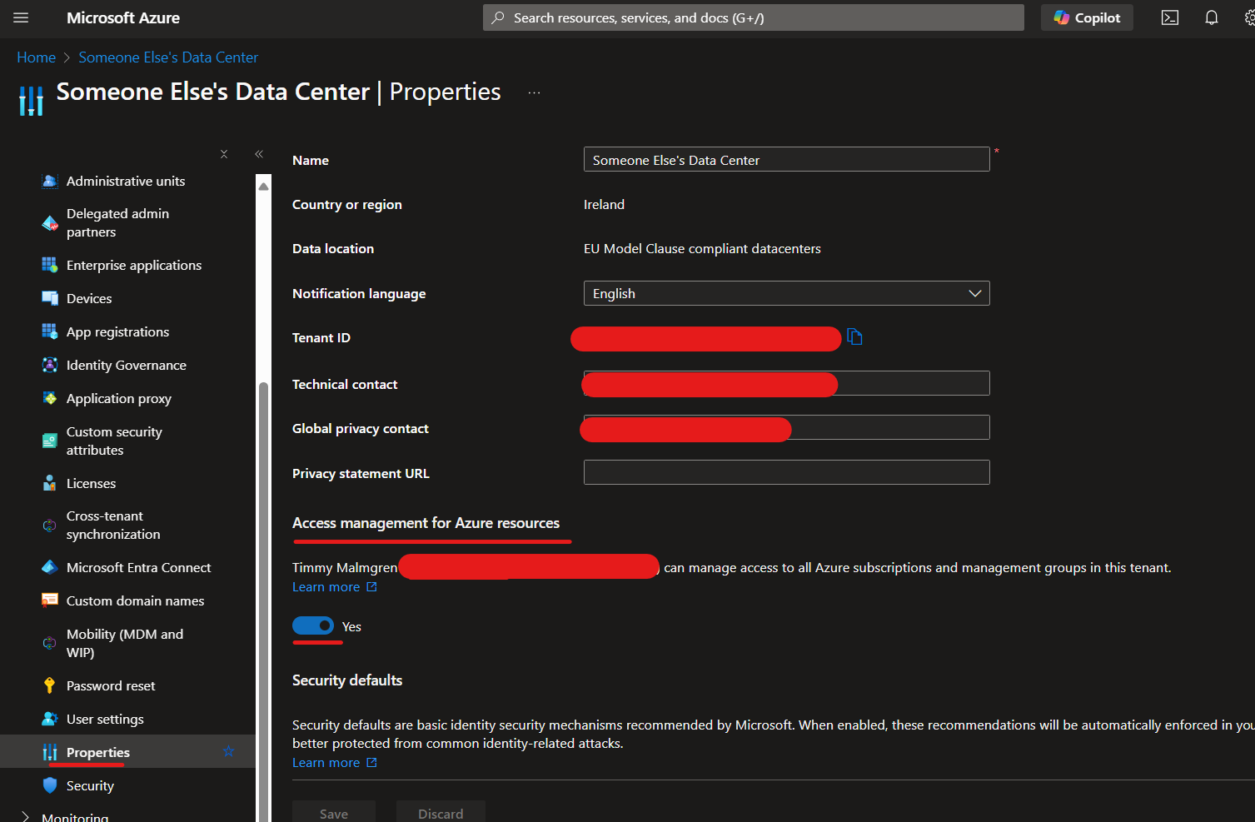The height and width of the screenshot is (822, 1255).
Task: Click the Licenses icon
Action: [50, 483]
